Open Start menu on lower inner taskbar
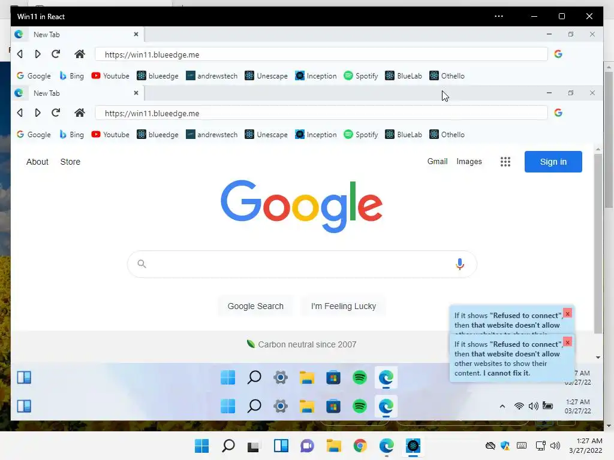The image size is (614, 460). (227, 406)
